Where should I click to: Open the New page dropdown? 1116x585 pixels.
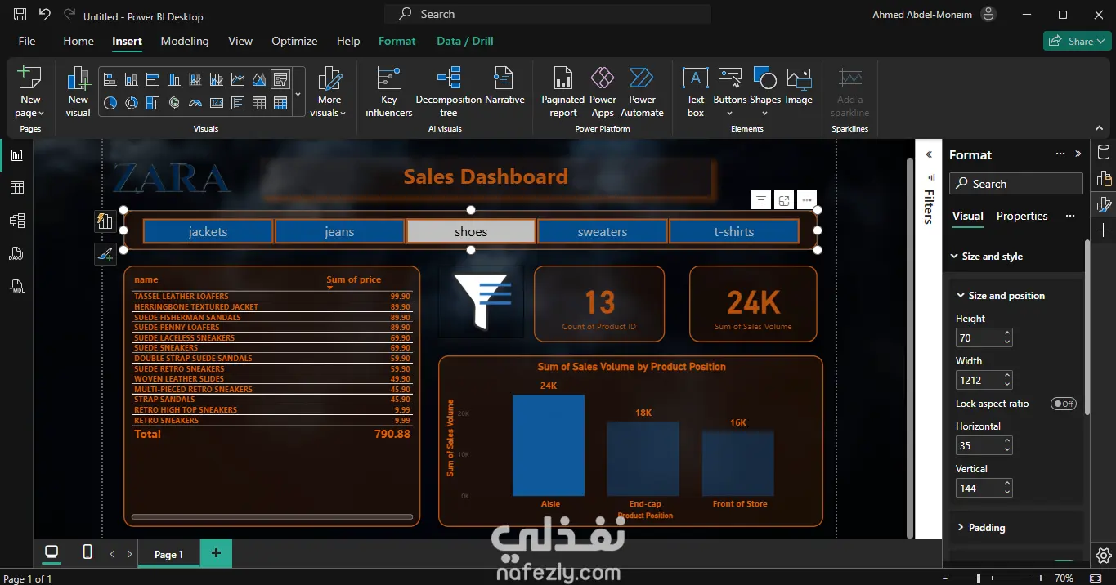tap(29, 107)
